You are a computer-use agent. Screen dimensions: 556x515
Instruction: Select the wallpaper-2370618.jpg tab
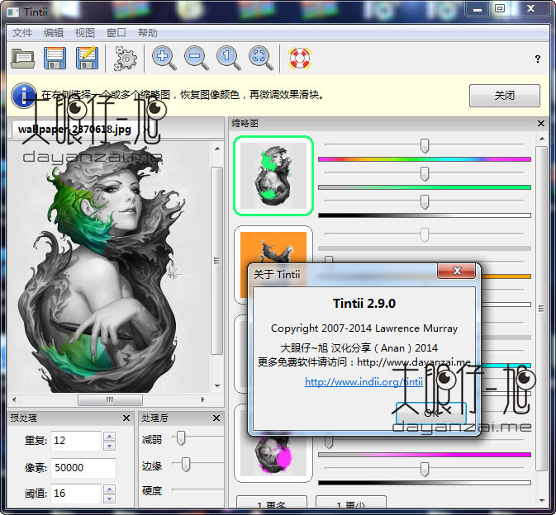[x=74, y=130]
